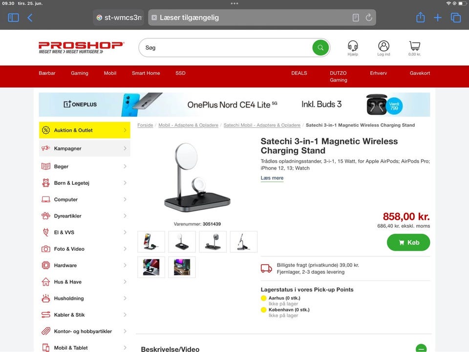Open the Gaming menu item
This screenshot has width=469, height=352.
[x=80, y=73]
